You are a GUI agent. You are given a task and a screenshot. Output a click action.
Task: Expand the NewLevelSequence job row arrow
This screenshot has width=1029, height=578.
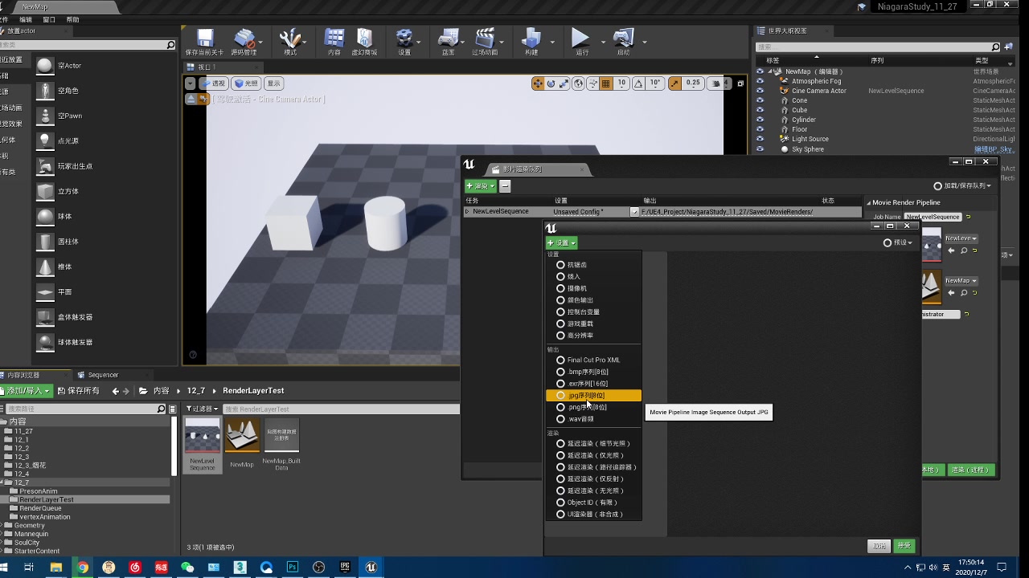click(467, 212)
